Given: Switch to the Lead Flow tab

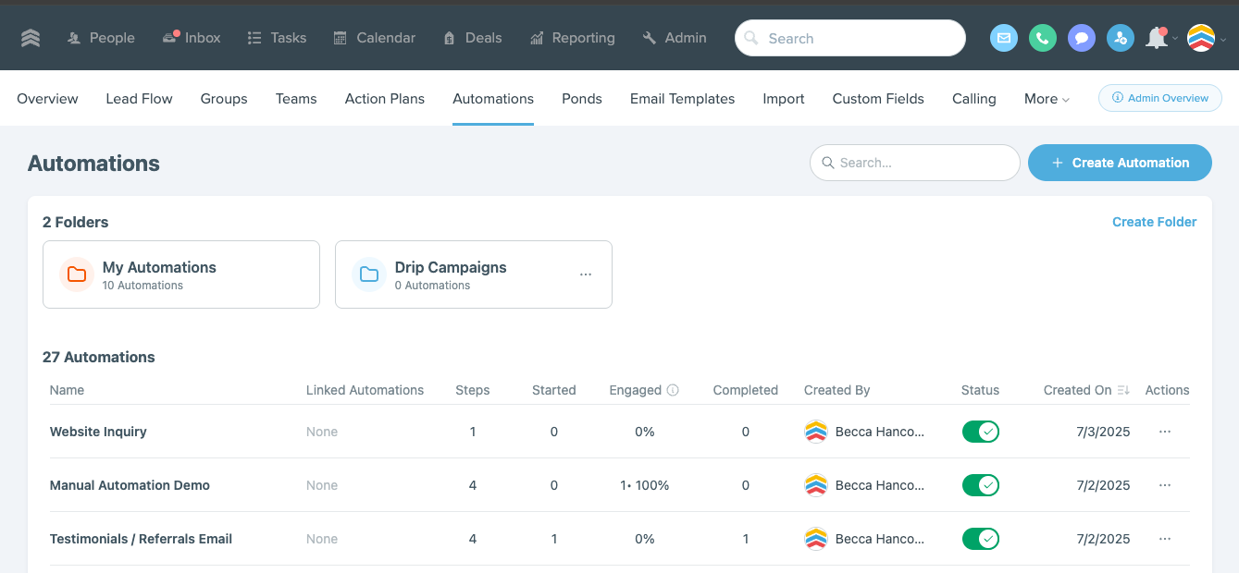Looking at the screenshot, I should pyautogui.click(x=139, y=99).
